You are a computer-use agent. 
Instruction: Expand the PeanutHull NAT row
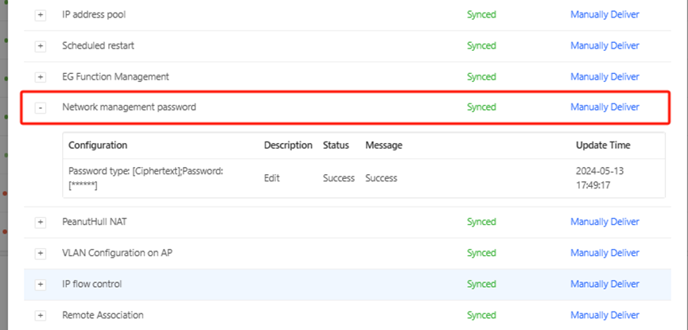coord(41,223)
